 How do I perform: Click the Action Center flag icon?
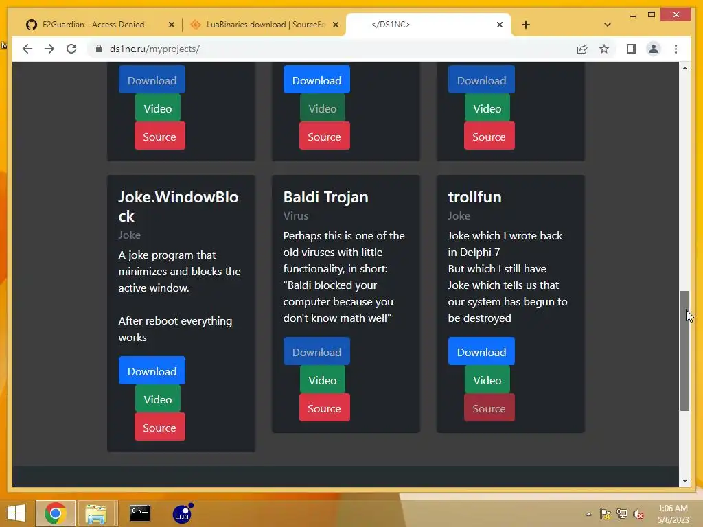(605, 514)
